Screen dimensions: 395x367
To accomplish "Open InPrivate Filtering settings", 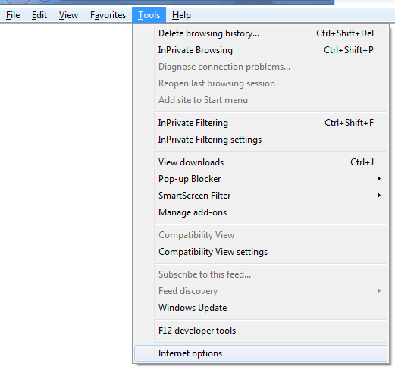I will point(261,140).
